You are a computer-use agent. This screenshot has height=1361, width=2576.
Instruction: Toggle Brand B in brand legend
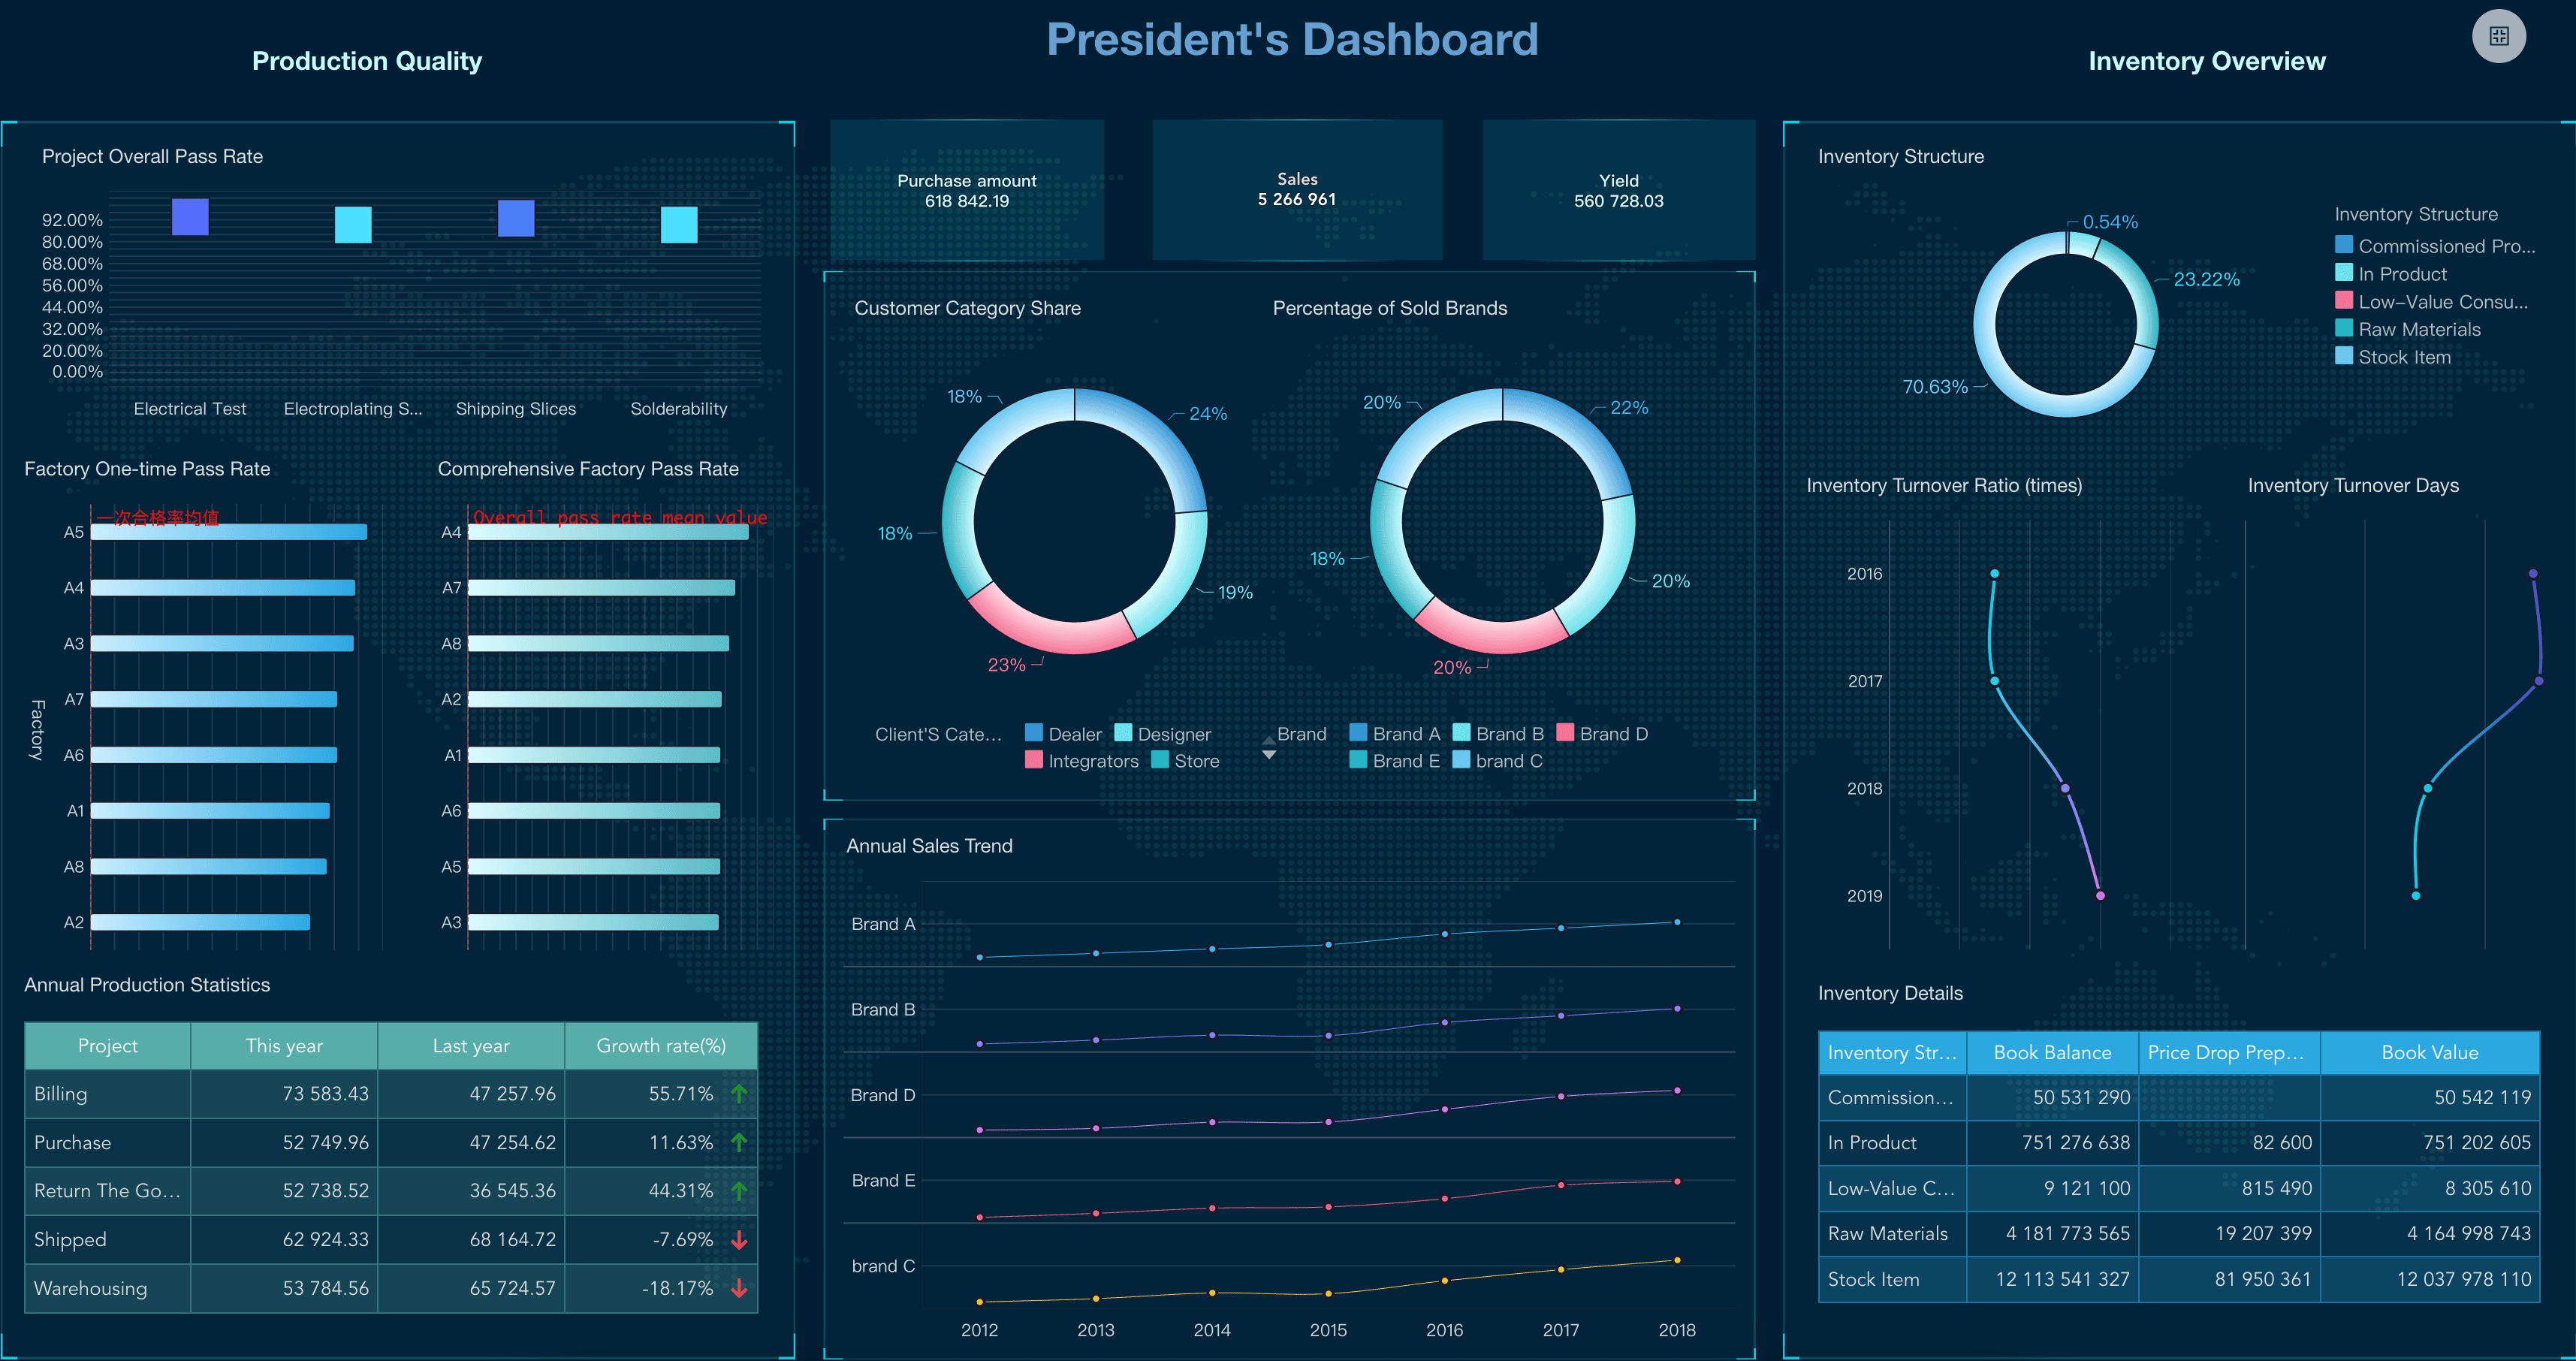click(1498, 734)
